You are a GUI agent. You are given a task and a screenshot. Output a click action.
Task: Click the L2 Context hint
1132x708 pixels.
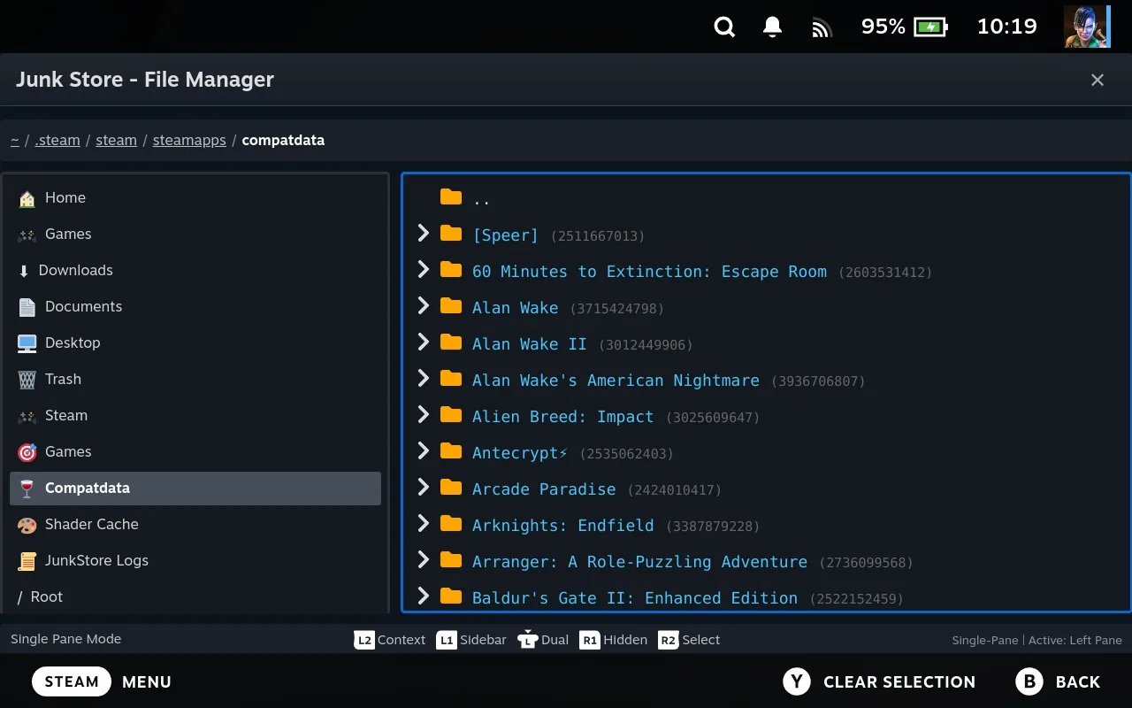pyautogui.click(x=390, y=640)
